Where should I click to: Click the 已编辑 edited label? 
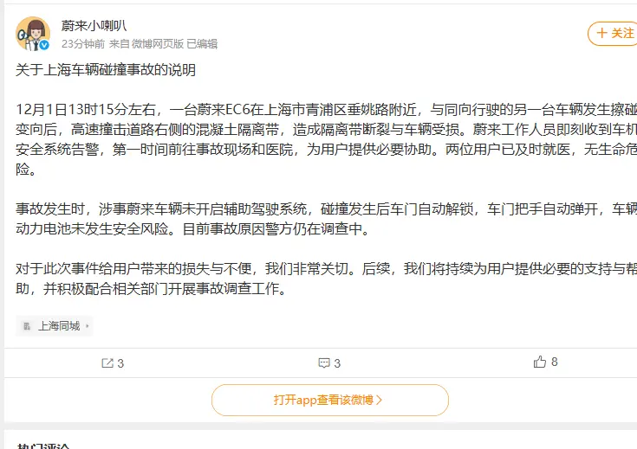202,43
